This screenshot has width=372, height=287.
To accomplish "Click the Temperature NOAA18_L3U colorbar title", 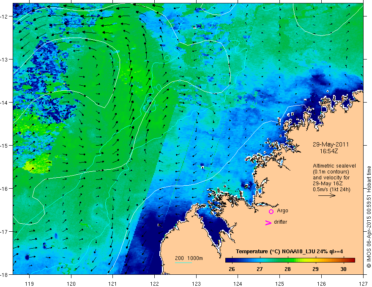I will click(289, 252).
